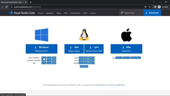
Task: Click the address bar URL
Action: [x=27, y=7]
